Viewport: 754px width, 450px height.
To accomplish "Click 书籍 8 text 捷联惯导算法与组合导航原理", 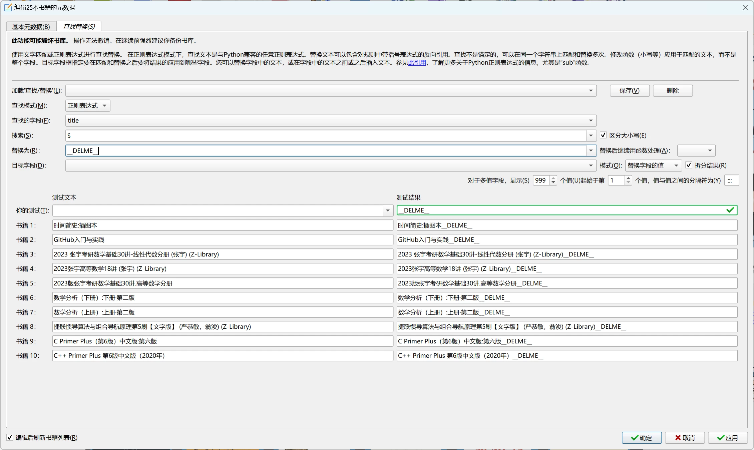I will (x=223, y=326).
